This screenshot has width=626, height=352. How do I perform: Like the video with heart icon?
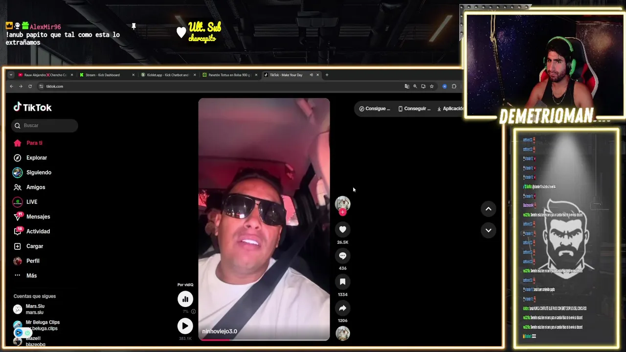tap(342, 229)
